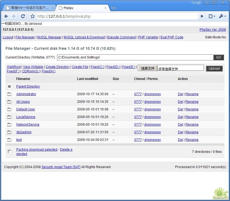Open the Parent Directory link
Screen dimensions: 230x201
click(x=28, y=86)
